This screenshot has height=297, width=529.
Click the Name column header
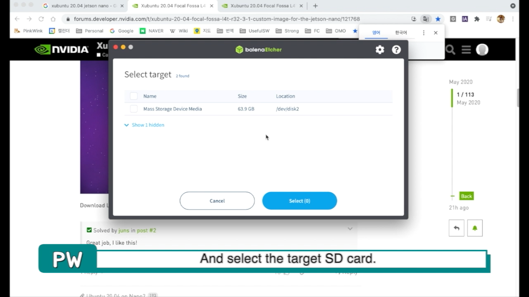tap(150, 96)
